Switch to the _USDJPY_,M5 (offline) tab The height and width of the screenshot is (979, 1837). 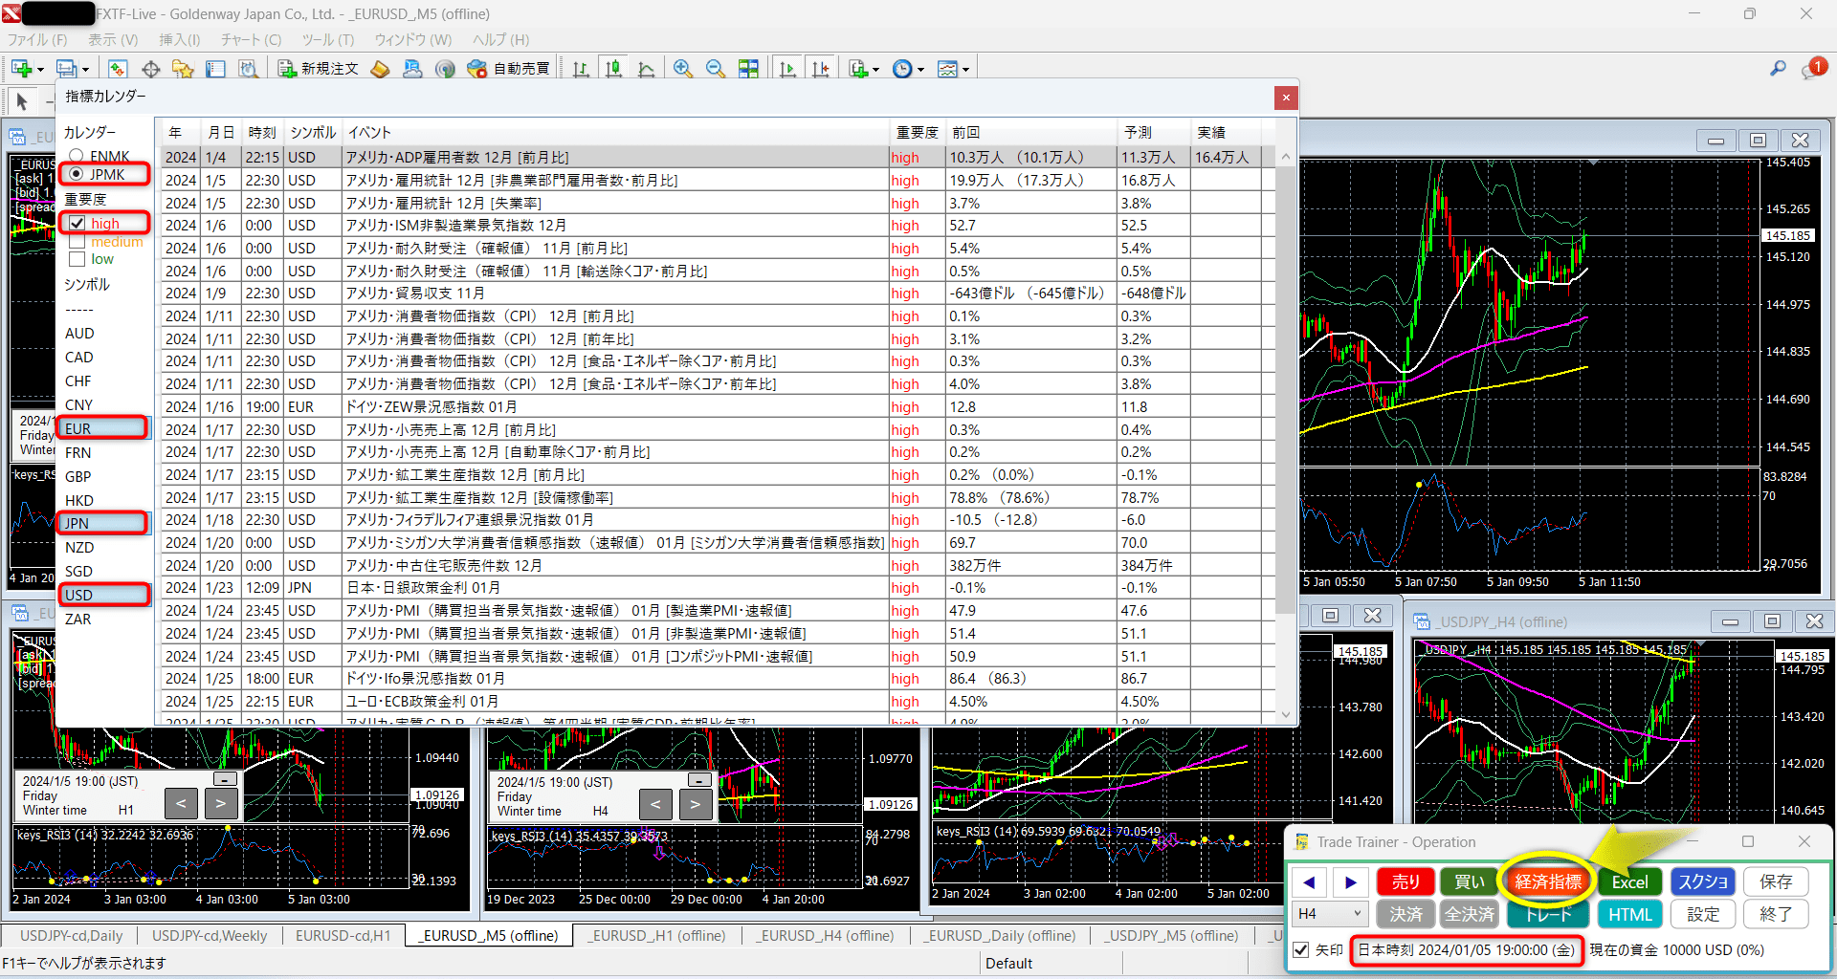coord(1171,935)
